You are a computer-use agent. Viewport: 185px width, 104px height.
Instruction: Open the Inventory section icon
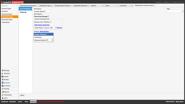3,86
